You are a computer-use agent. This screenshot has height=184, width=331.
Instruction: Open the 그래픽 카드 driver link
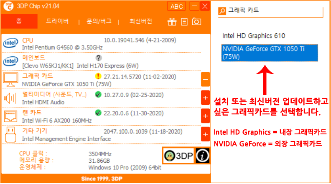tap(38, 76)
